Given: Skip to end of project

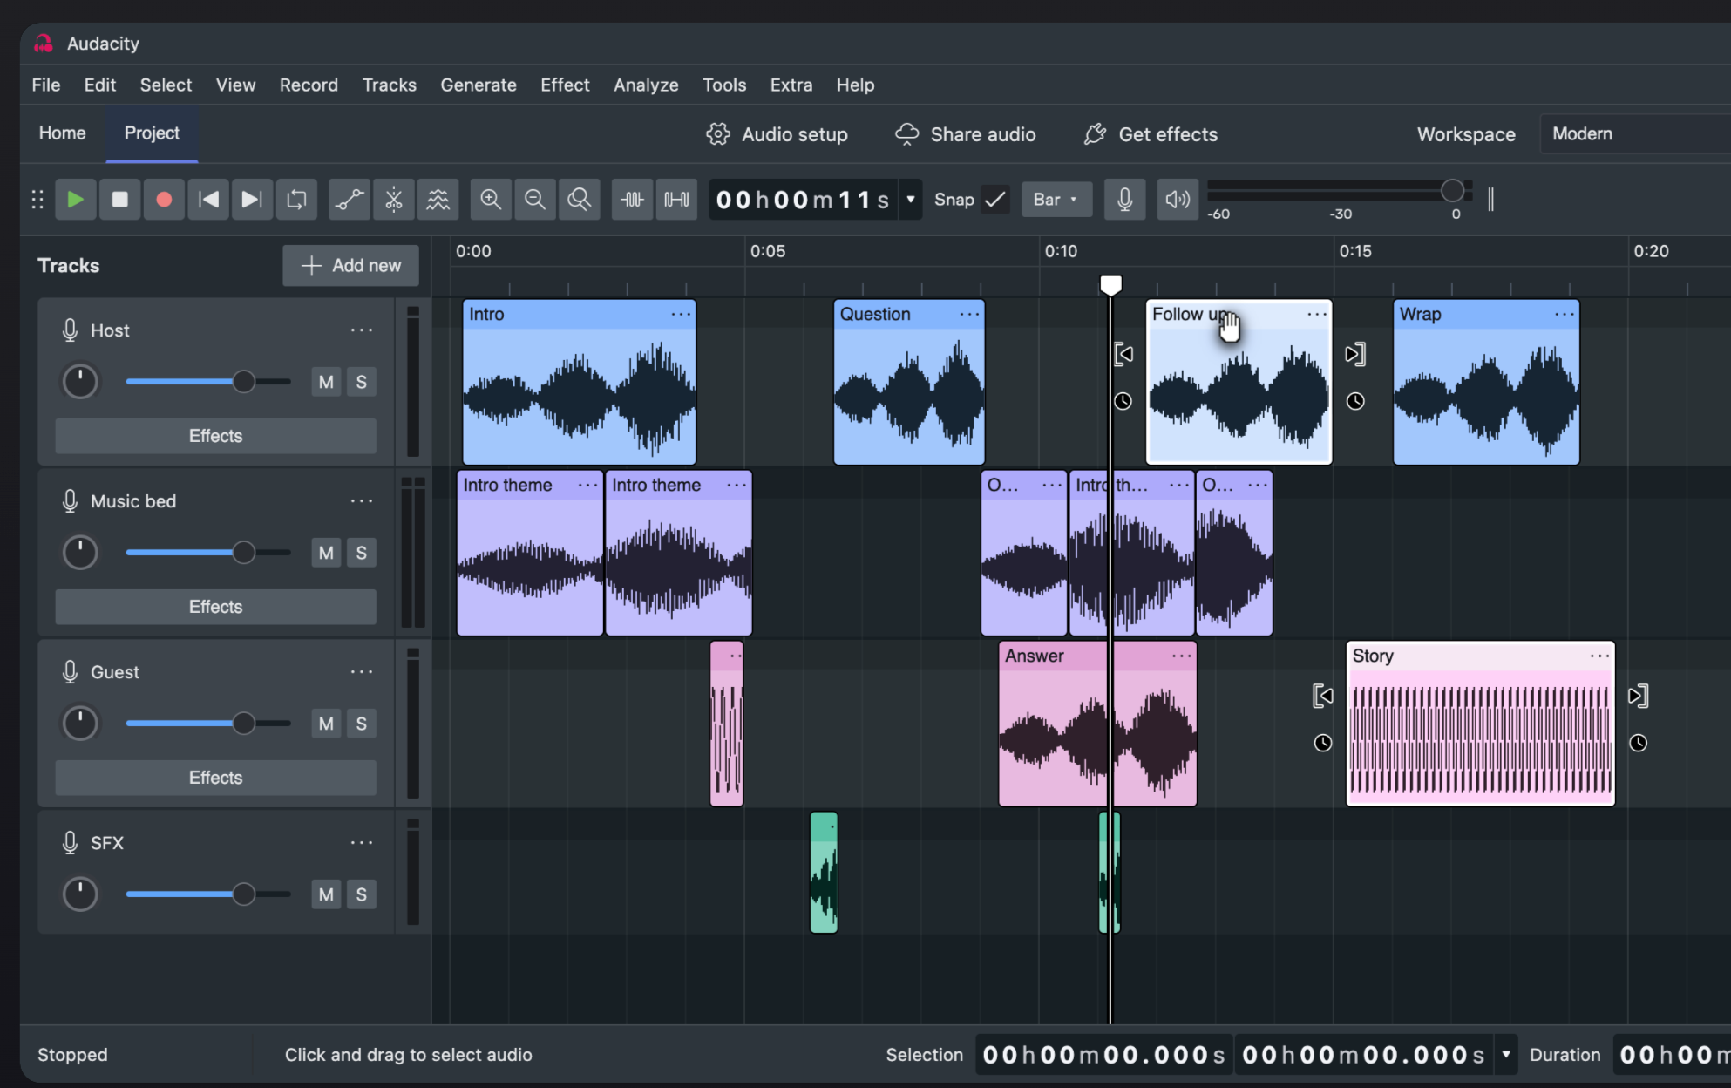Looking at the screenshot, I should pos(252,200).
